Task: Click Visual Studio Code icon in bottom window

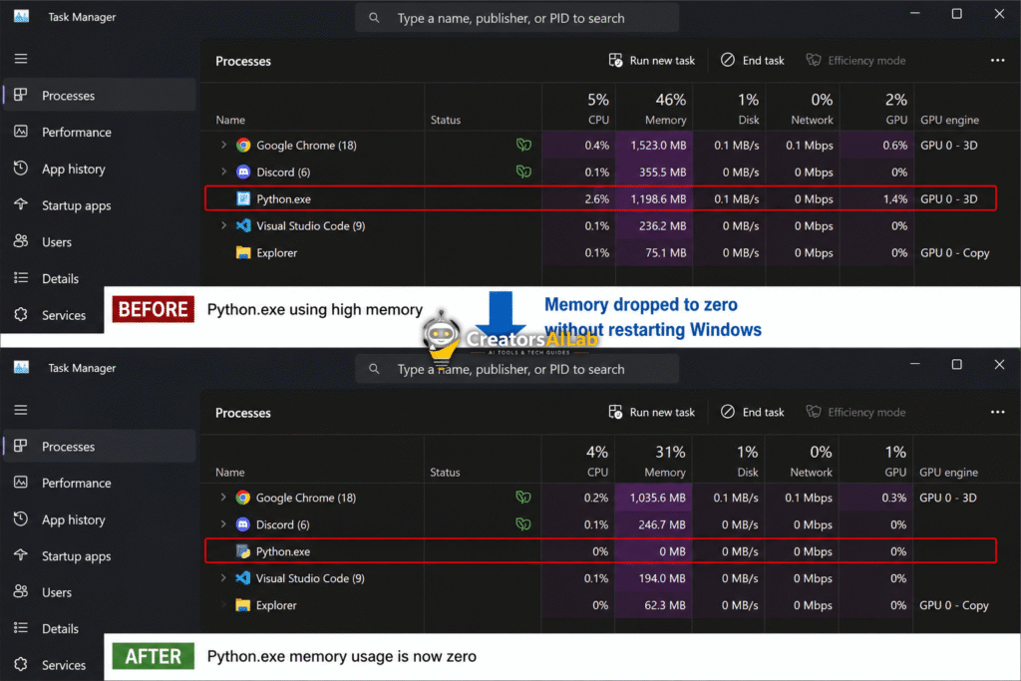Action: click(243, 578)
